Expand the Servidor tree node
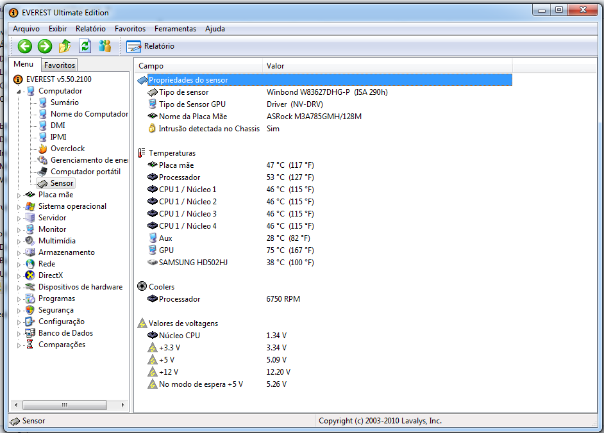604x433 pixels. click(x=19, y=218)
